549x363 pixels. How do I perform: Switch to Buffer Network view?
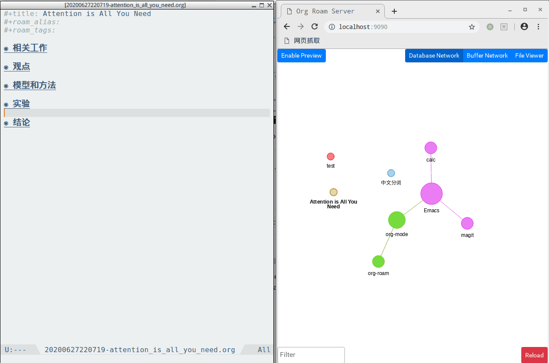pos(487,55)
